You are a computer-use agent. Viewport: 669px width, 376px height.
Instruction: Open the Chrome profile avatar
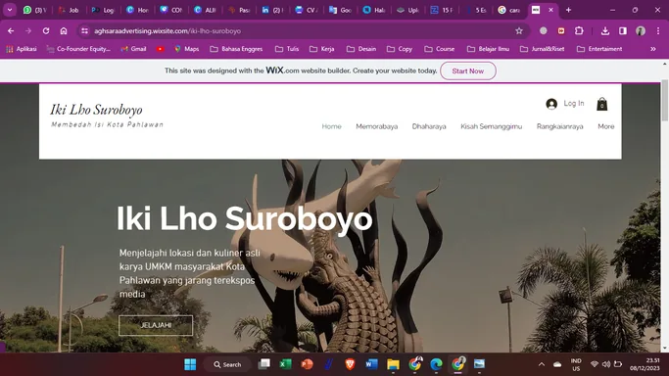click(x=641, y=30)
